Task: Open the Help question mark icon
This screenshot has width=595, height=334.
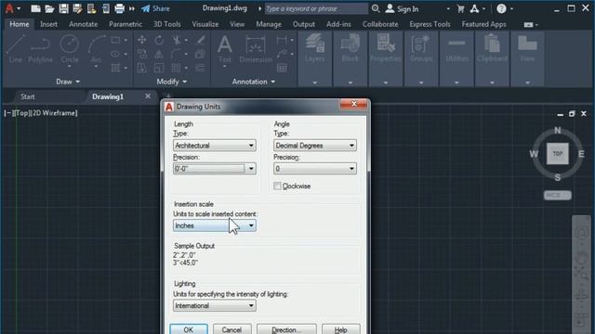Action: [x=501, y=8]
